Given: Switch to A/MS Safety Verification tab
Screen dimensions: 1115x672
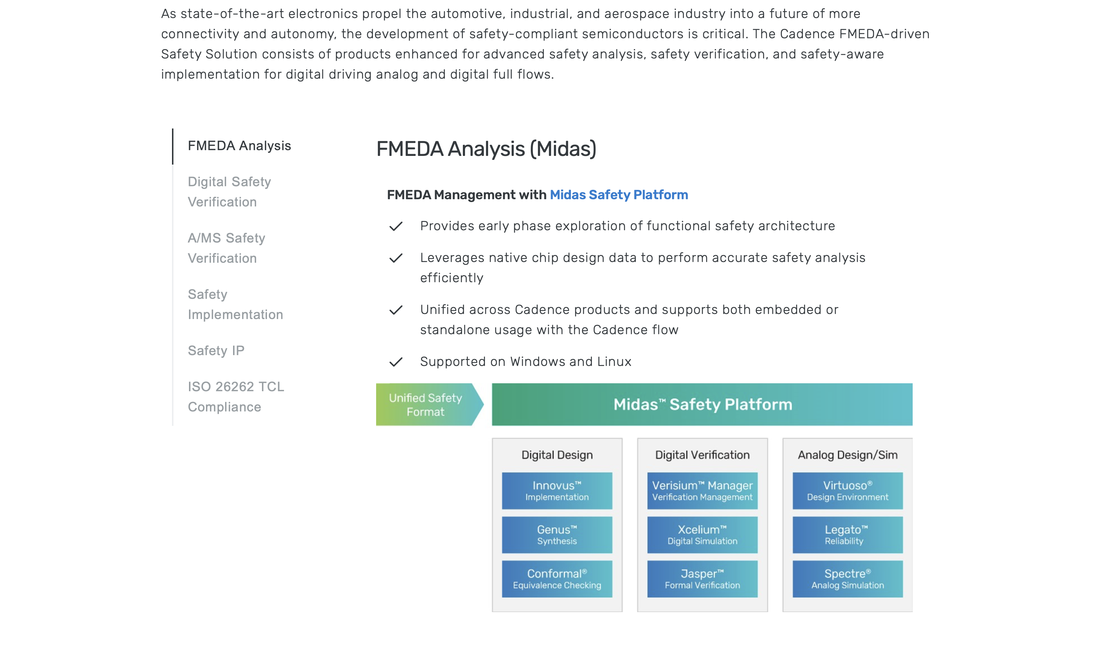Looking at the screenshot, I should 226,248.
